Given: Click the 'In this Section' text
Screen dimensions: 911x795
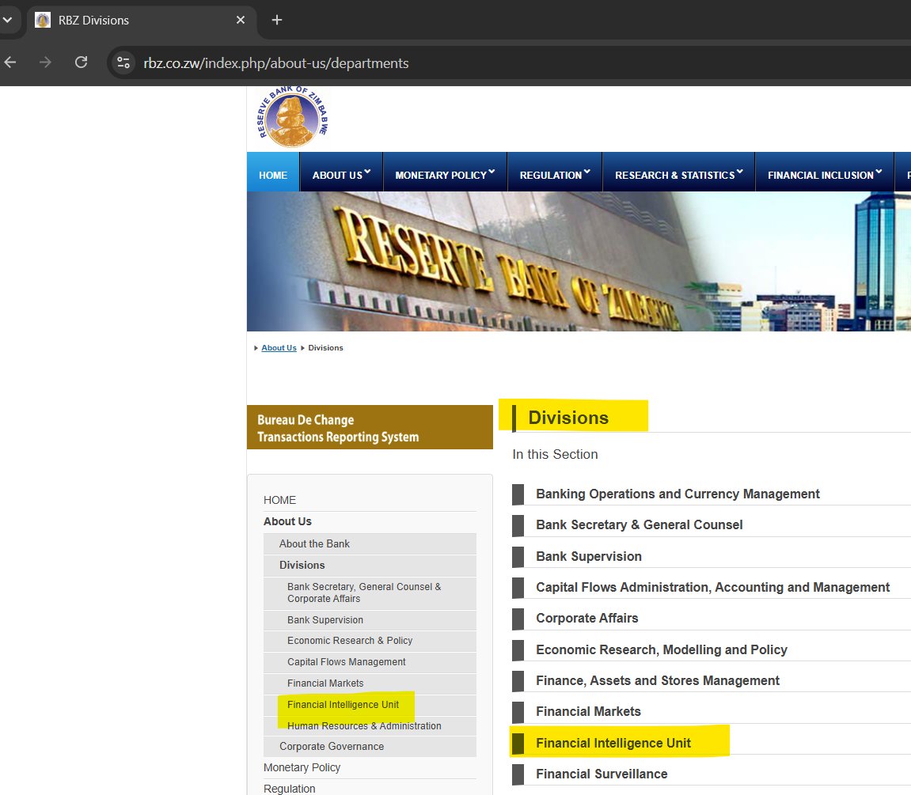Looking at the screenshot, I should 555,454.
